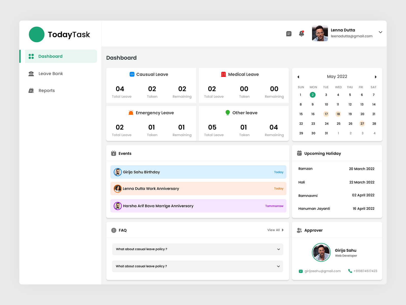Click the Events calendar icon
The image size is (406, 305).
pos(114,153)
